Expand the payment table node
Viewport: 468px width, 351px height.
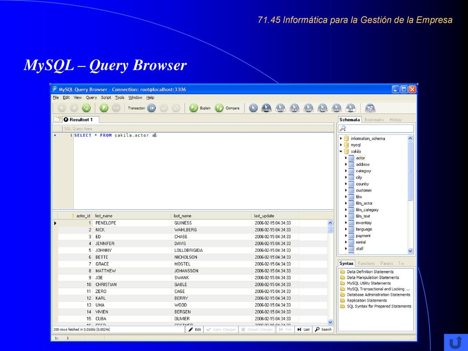click(x=346, y=236)
